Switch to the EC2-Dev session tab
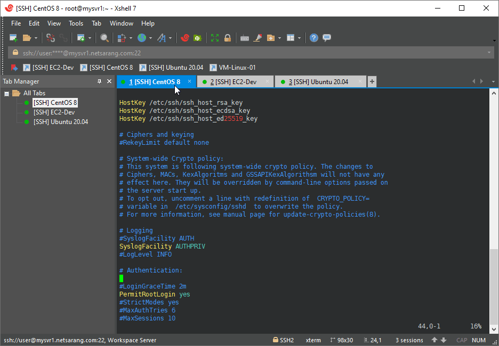 click(x=235, y=82)
